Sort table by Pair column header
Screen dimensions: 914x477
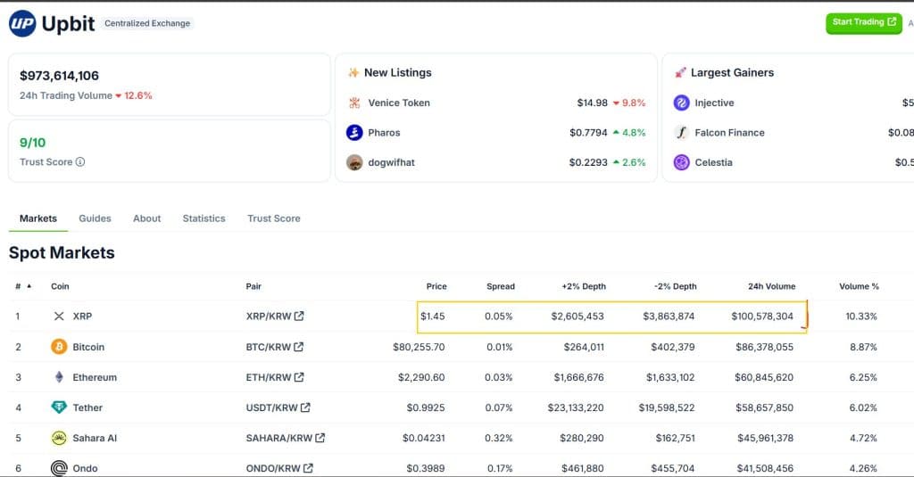pyautogui.click(x=253, y=286)
